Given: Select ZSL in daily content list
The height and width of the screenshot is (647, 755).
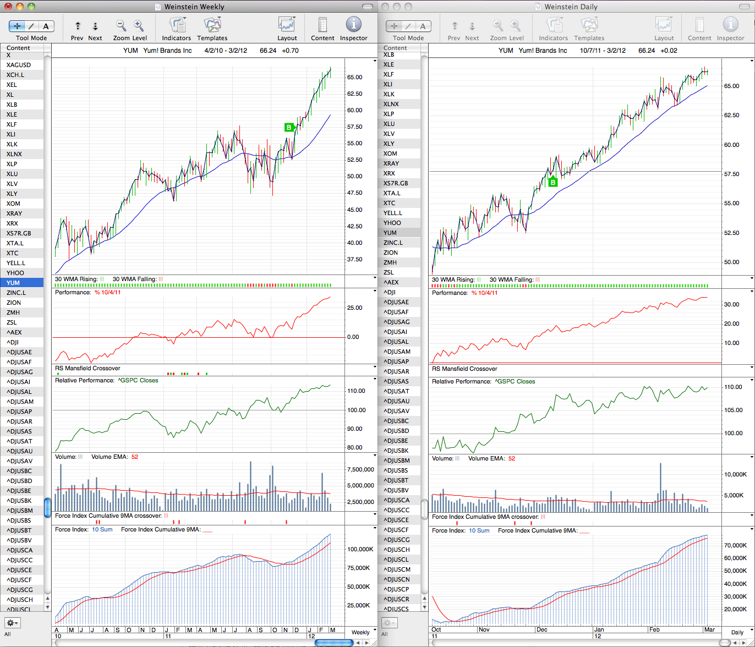Looking at the screenshot, I should tap(399, 272).
